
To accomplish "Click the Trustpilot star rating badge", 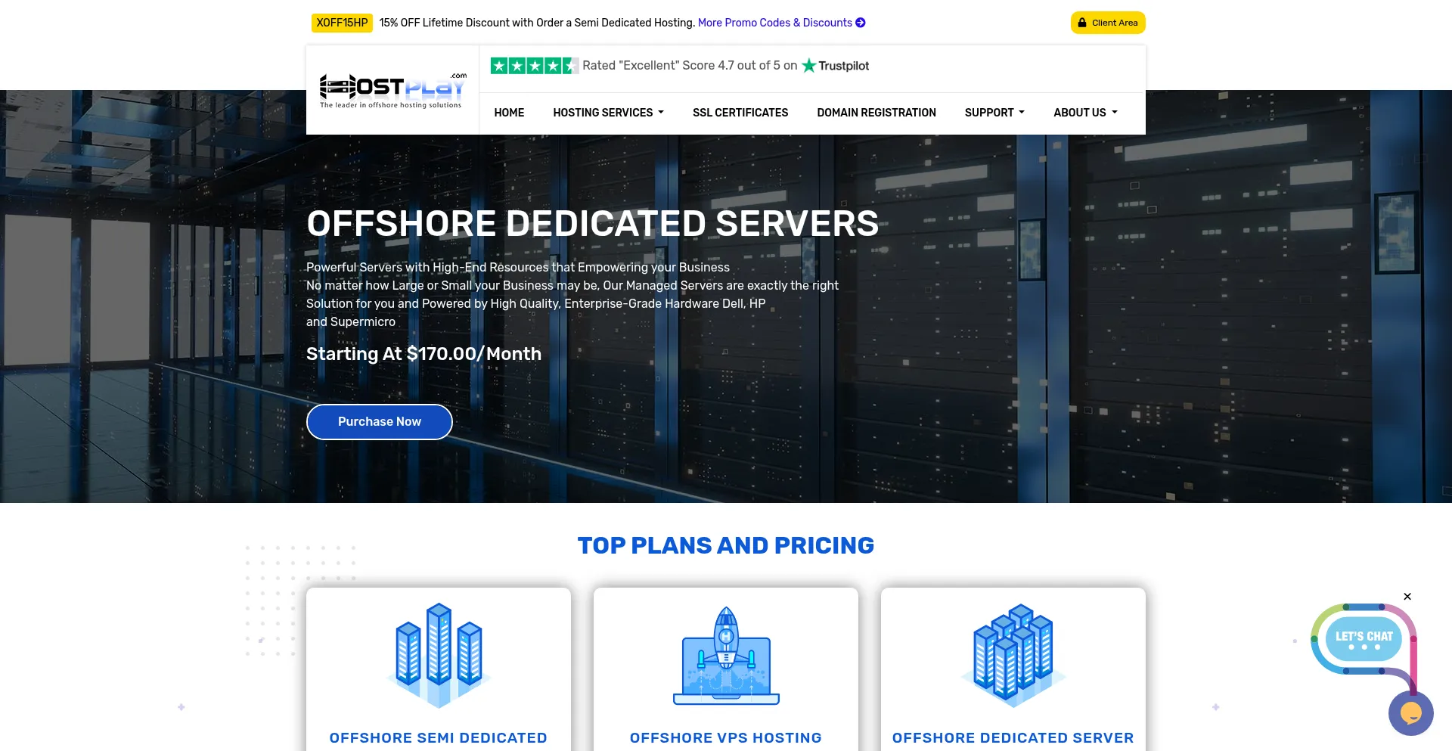I will pos(534,66).
